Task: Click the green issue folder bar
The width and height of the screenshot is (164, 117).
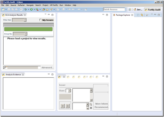Action: pos(28,29)
